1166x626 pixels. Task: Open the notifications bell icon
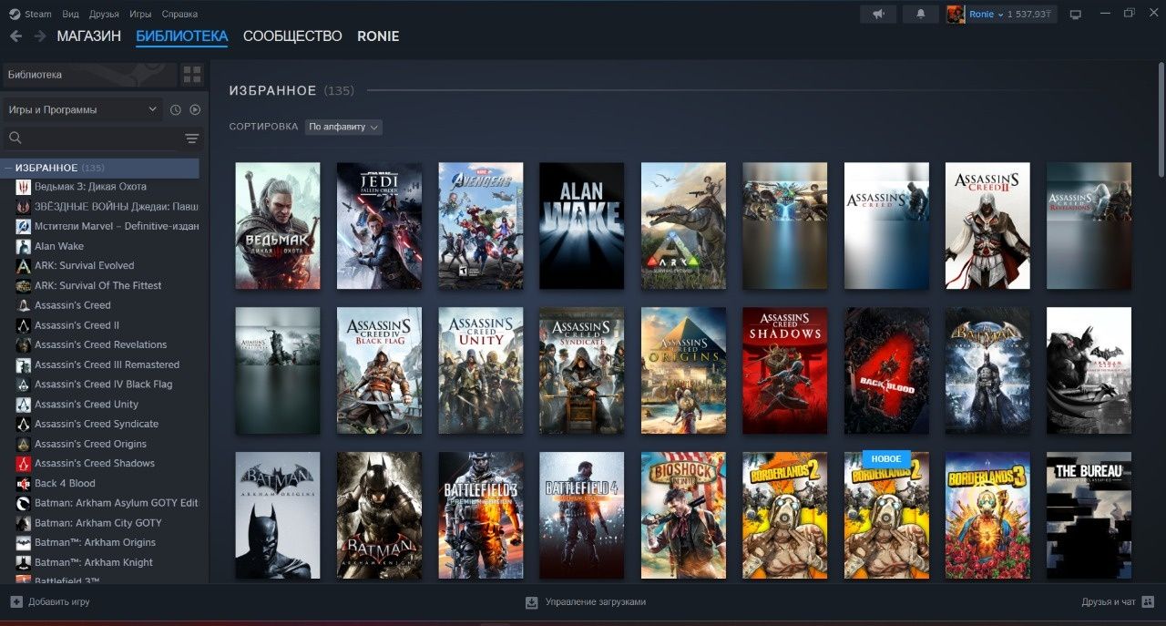(920, 15)
